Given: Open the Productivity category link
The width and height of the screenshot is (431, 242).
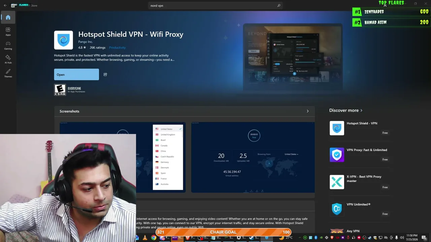Looking at the screenshot, I should (117, 48).
